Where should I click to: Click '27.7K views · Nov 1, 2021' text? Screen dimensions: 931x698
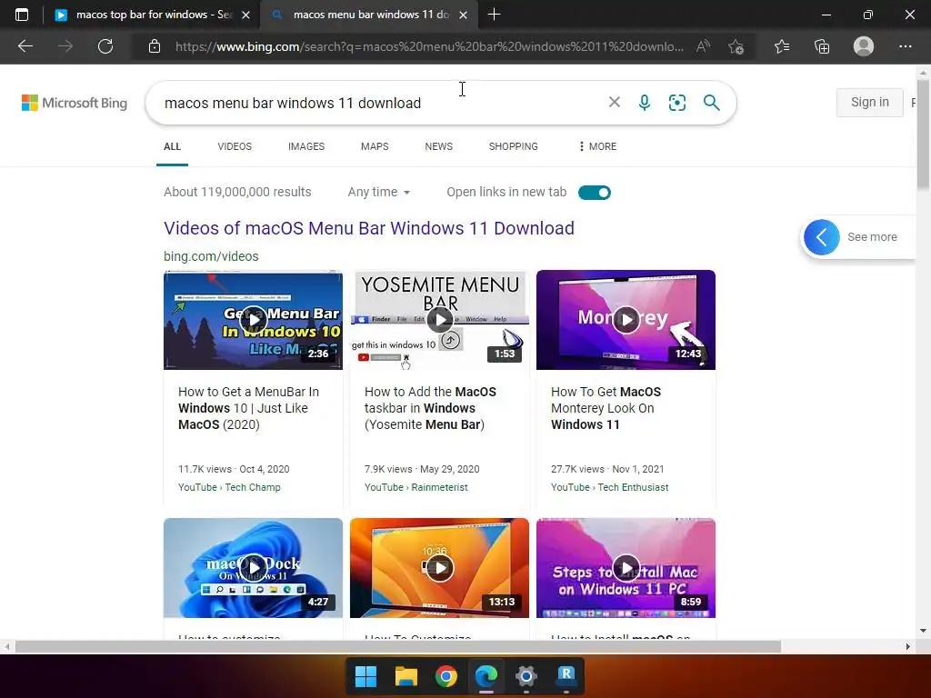(x=607, y=469)
